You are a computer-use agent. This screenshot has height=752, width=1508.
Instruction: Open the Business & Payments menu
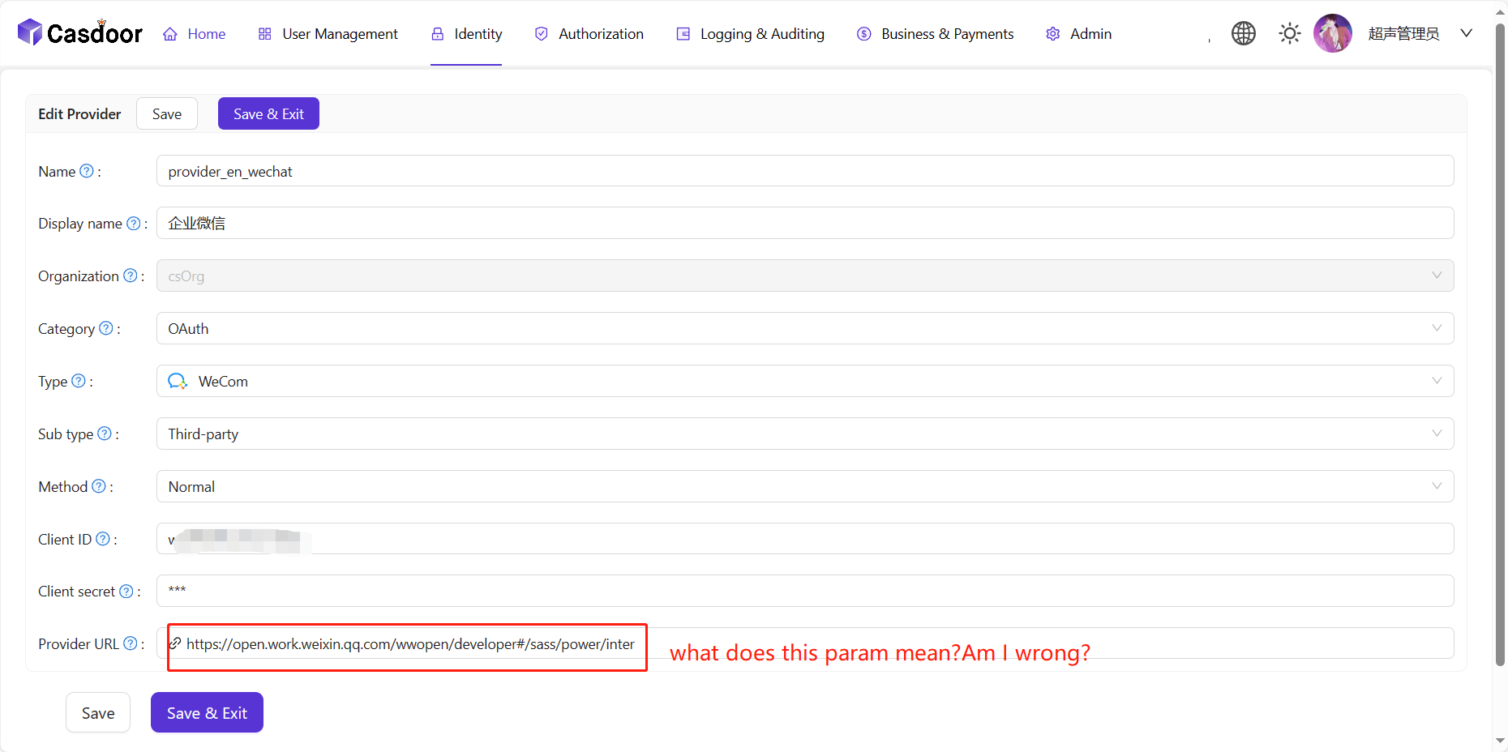(x=936, y=33)
